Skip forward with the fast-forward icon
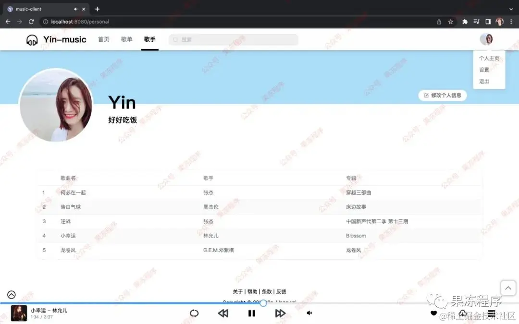 click(281, 313)
